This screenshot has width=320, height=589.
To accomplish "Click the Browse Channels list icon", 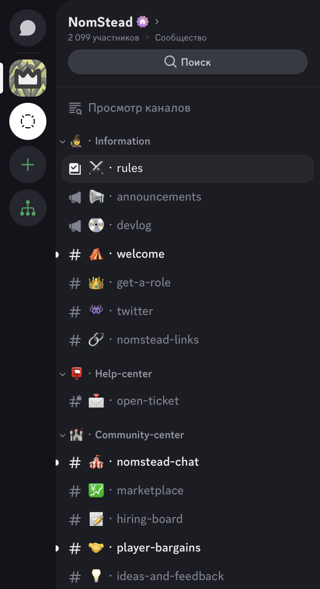I will point(75,108).
